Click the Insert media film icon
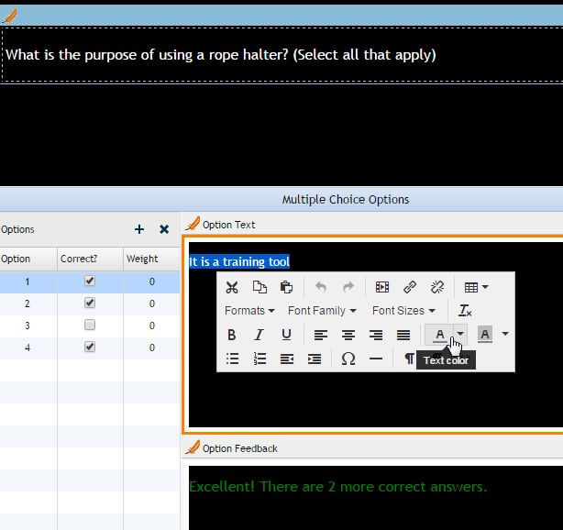 382,287
